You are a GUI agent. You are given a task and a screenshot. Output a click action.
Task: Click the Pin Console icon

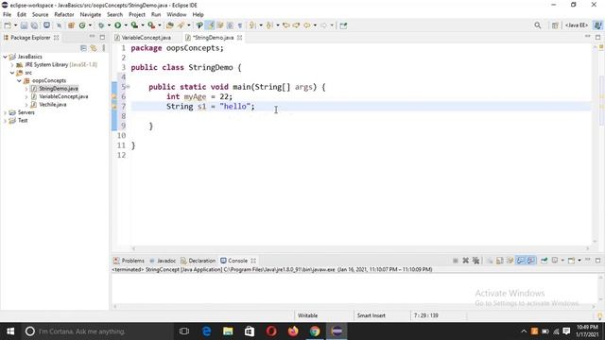[544, 261]
